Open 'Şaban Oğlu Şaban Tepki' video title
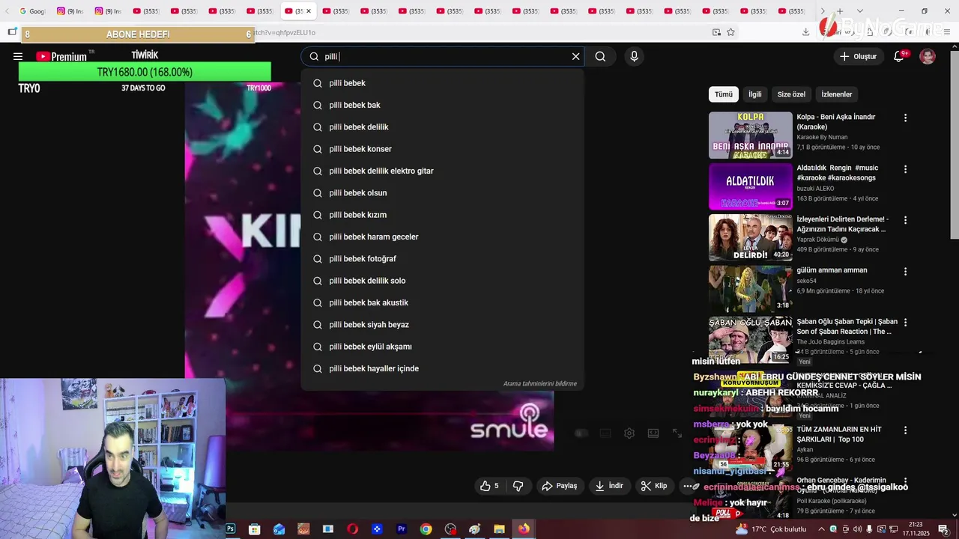Viewport: 959px width, 539px height. point(847,326)
